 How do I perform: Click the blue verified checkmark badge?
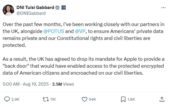tap(57, 8)
